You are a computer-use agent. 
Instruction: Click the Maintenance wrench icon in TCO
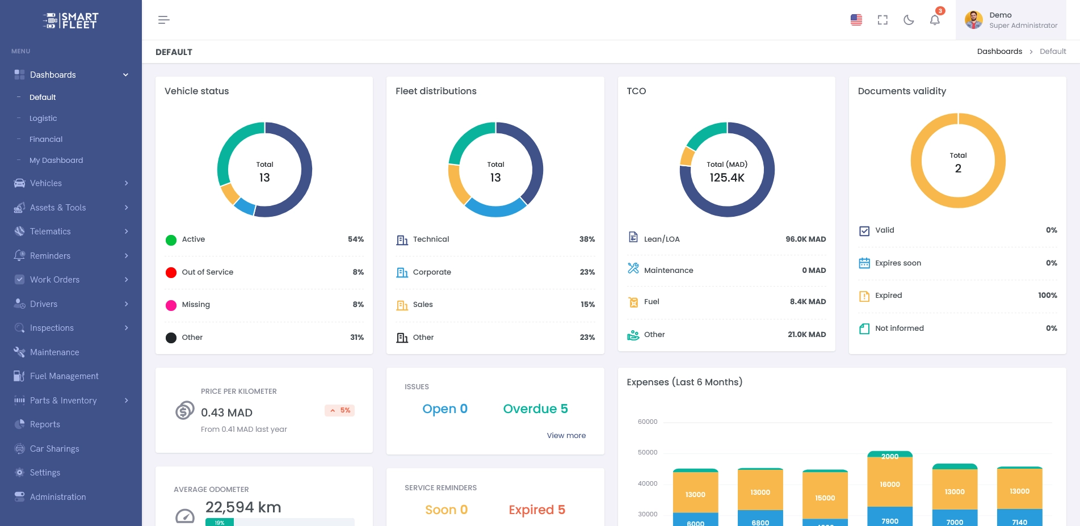(633, 268)
